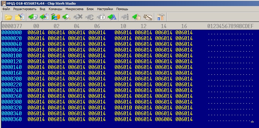Click the chip icon with pointing hand
Screen dimensions: 259x128
click(x=136, y=17)
